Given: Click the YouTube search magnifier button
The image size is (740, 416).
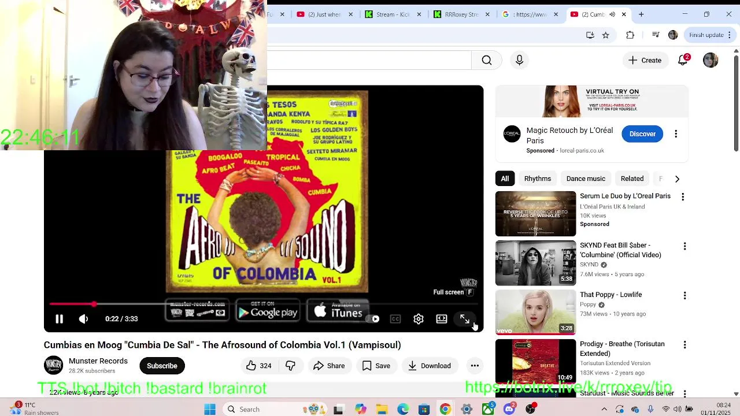Looking at the screenshot, I should point(487,60).
